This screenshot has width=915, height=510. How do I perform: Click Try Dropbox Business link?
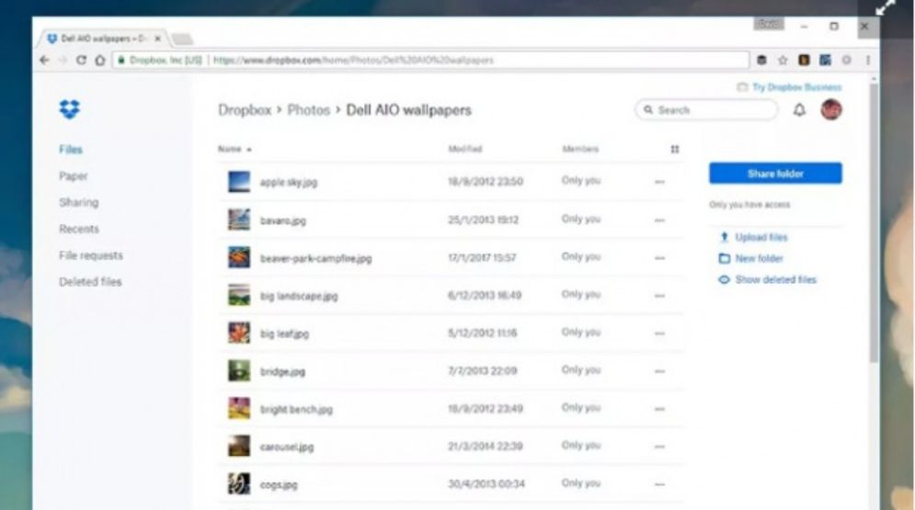(x=796, y=87)
